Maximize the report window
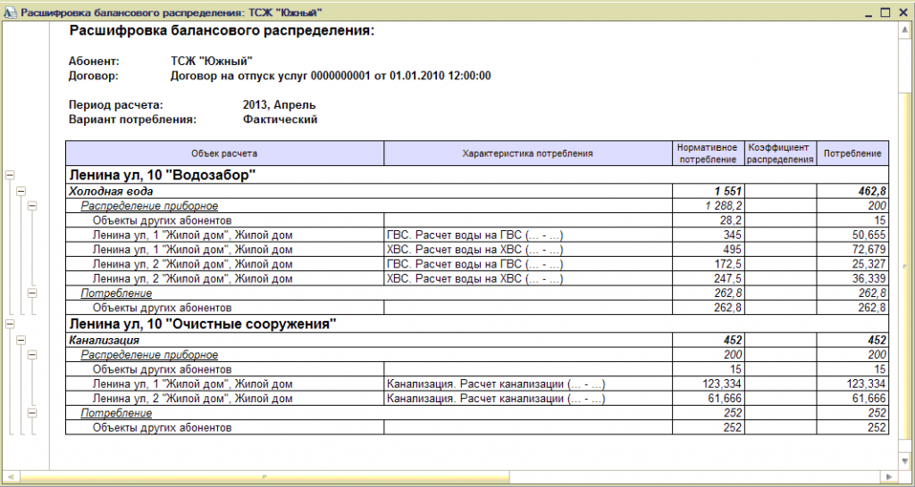The width and height of the screenshot is (915, 487). [886, 12]
